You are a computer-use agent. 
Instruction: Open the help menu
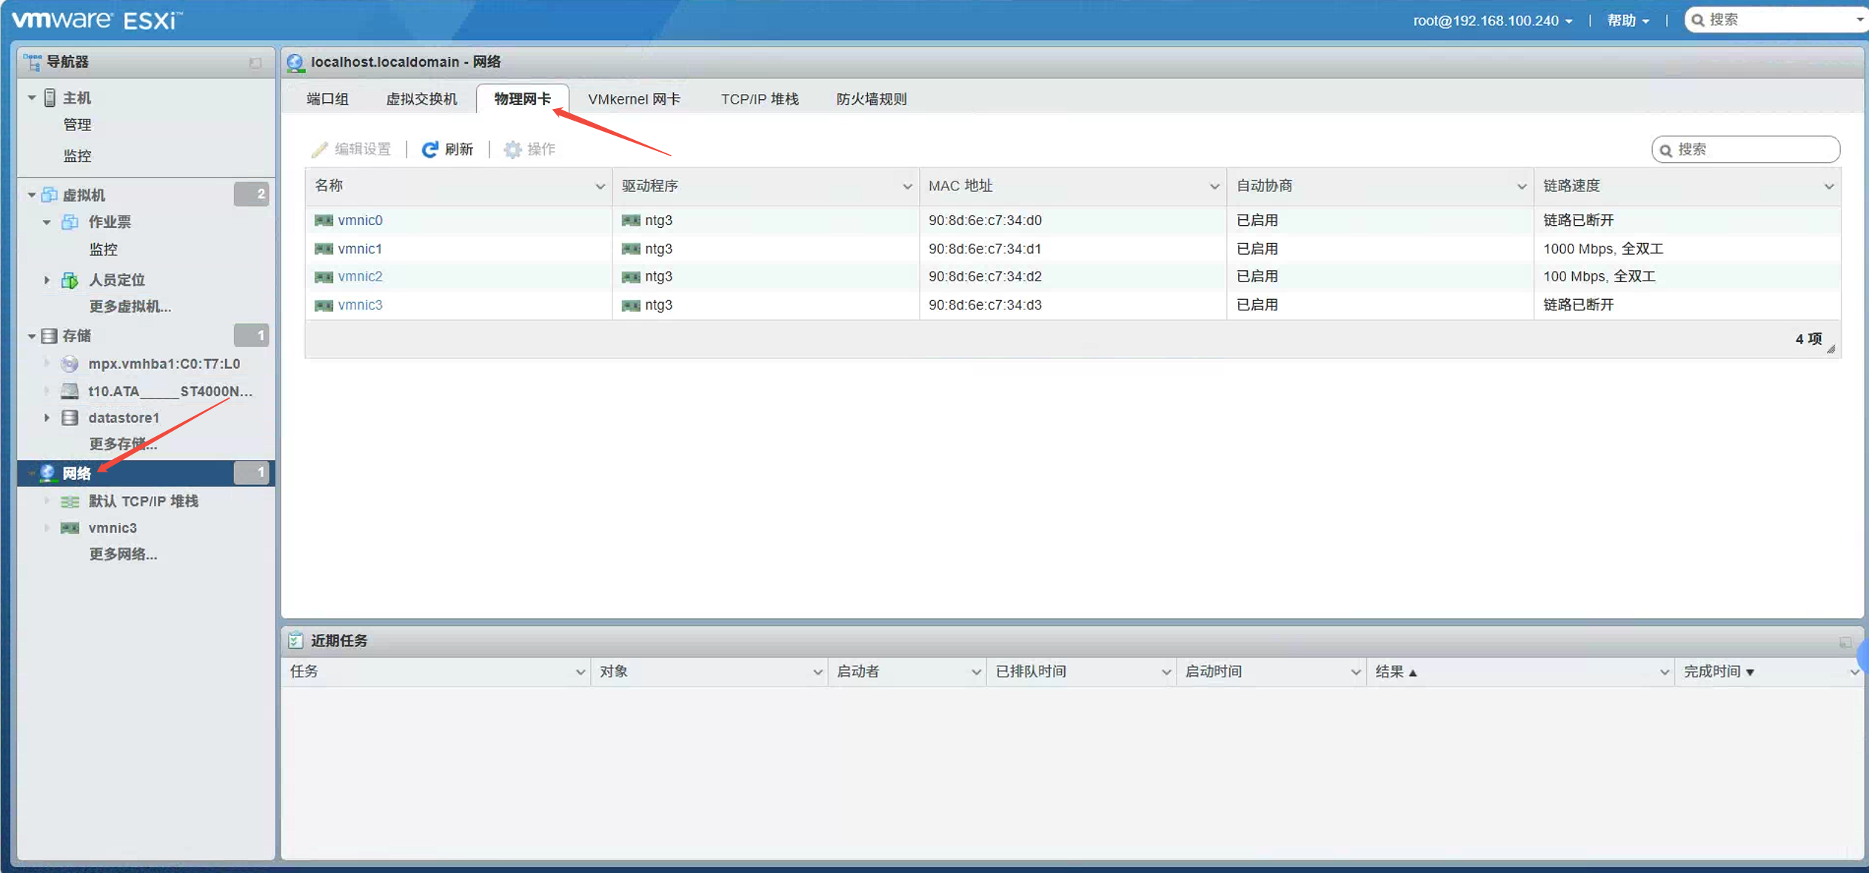[1627, 21]
